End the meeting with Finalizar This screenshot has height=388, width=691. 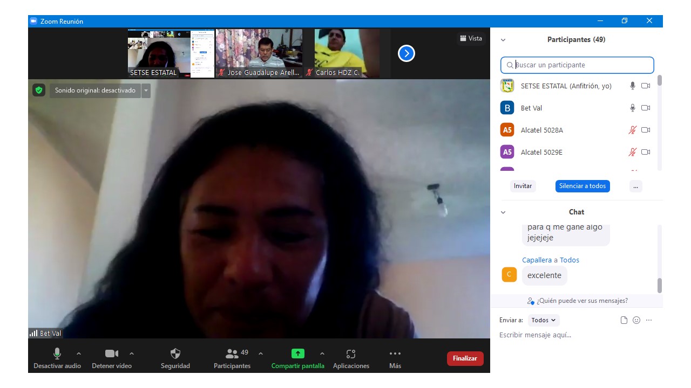[465, 358]
